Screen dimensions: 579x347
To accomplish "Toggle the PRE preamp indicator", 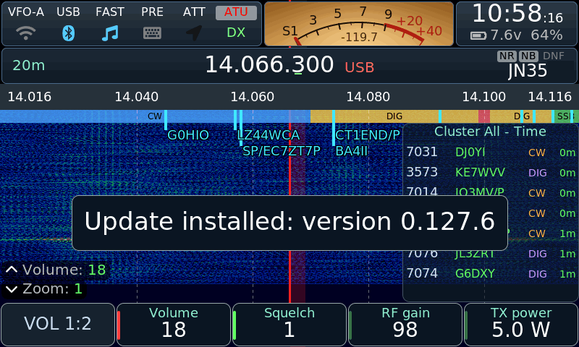I will [x=152, y=12].
